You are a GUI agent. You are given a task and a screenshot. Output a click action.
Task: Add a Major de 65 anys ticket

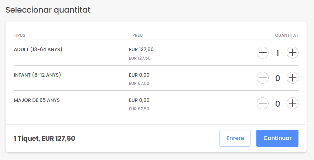pyautogui.click(x=293, y=103)
